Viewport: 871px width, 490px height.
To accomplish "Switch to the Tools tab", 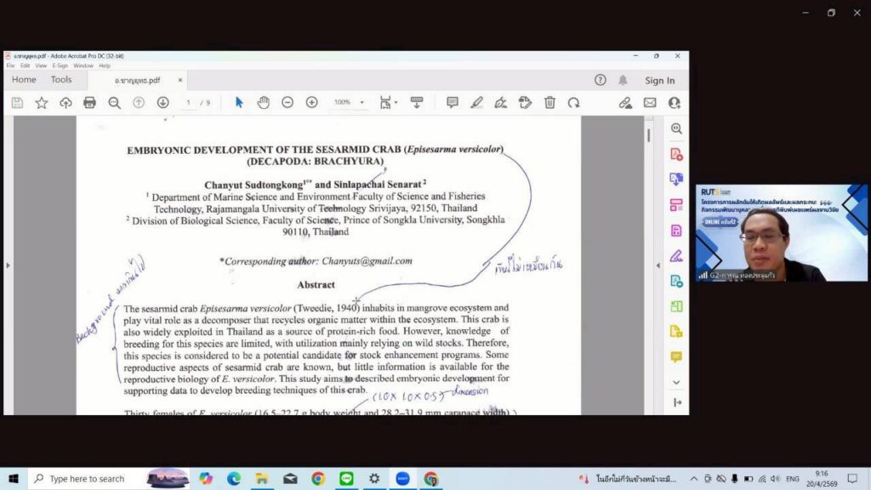I will 61,80.
